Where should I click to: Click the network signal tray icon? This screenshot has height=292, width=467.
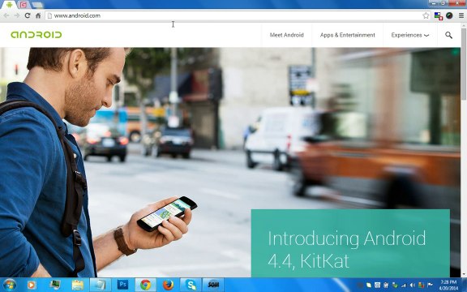[404, 286]
